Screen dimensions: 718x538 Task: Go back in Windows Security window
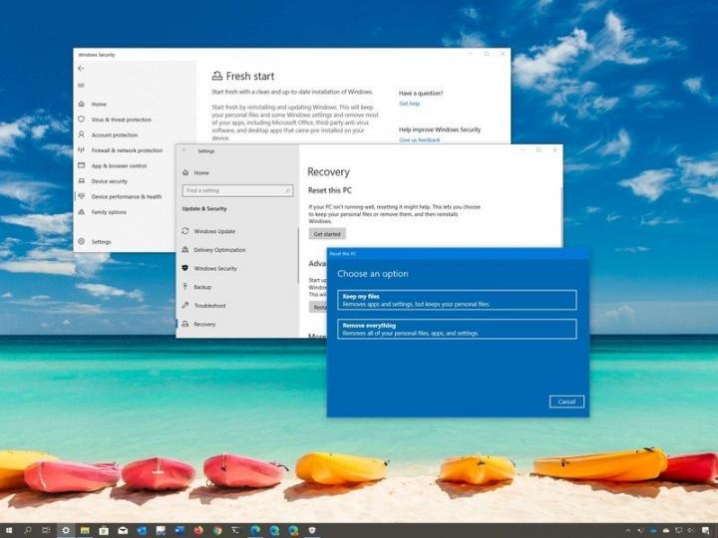[81, 69]
